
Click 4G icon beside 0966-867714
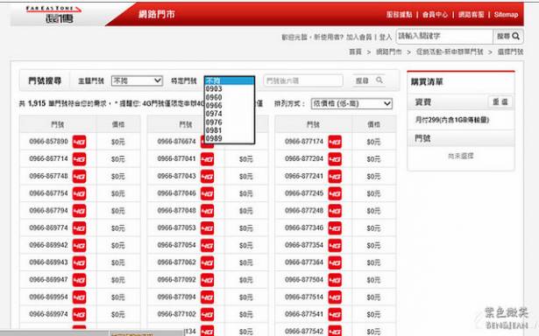point(79,159)
